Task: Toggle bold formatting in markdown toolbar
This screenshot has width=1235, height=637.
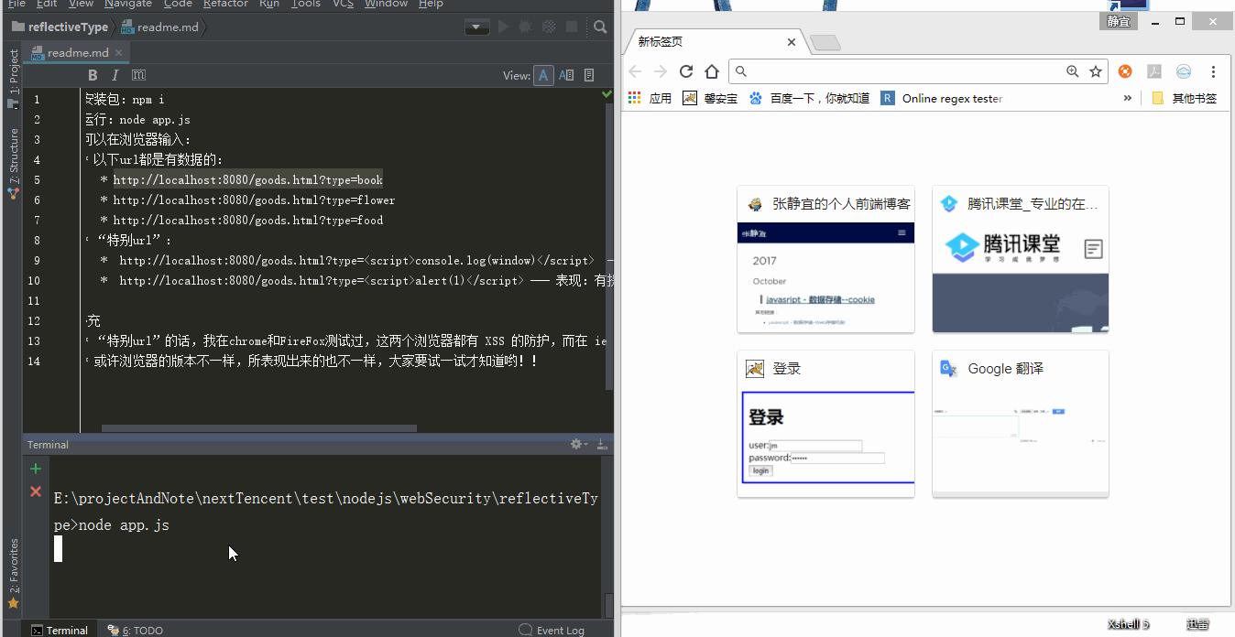Action: coord(93,75)
